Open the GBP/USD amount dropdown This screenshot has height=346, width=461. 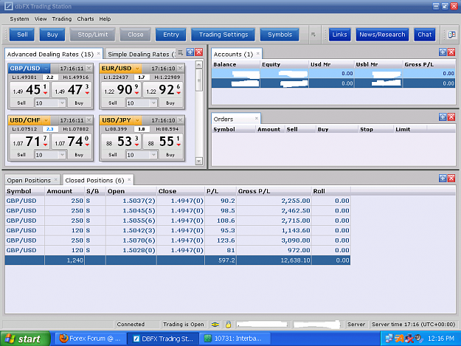tap(62, 103)
